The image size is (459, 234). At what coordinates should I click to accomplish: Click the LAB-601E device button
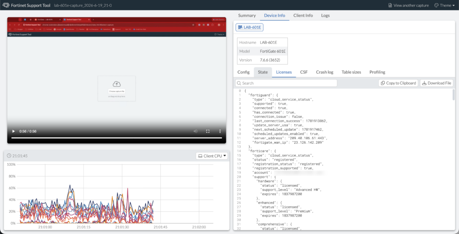[x=249, y=27]
